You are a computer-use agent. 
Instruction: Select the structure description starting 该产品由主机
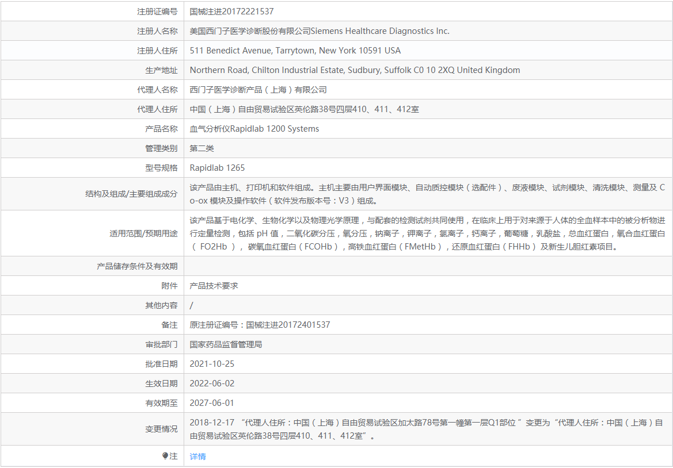click(x=428, y=194)
